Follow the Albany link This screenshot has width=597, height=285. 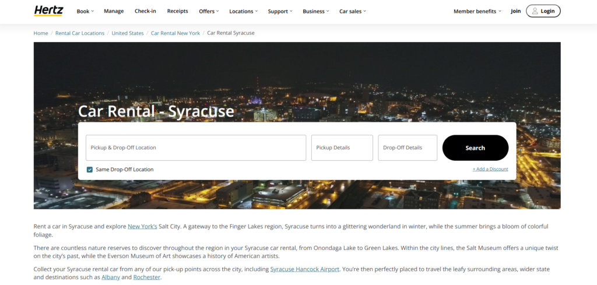[x=111, y=277]
